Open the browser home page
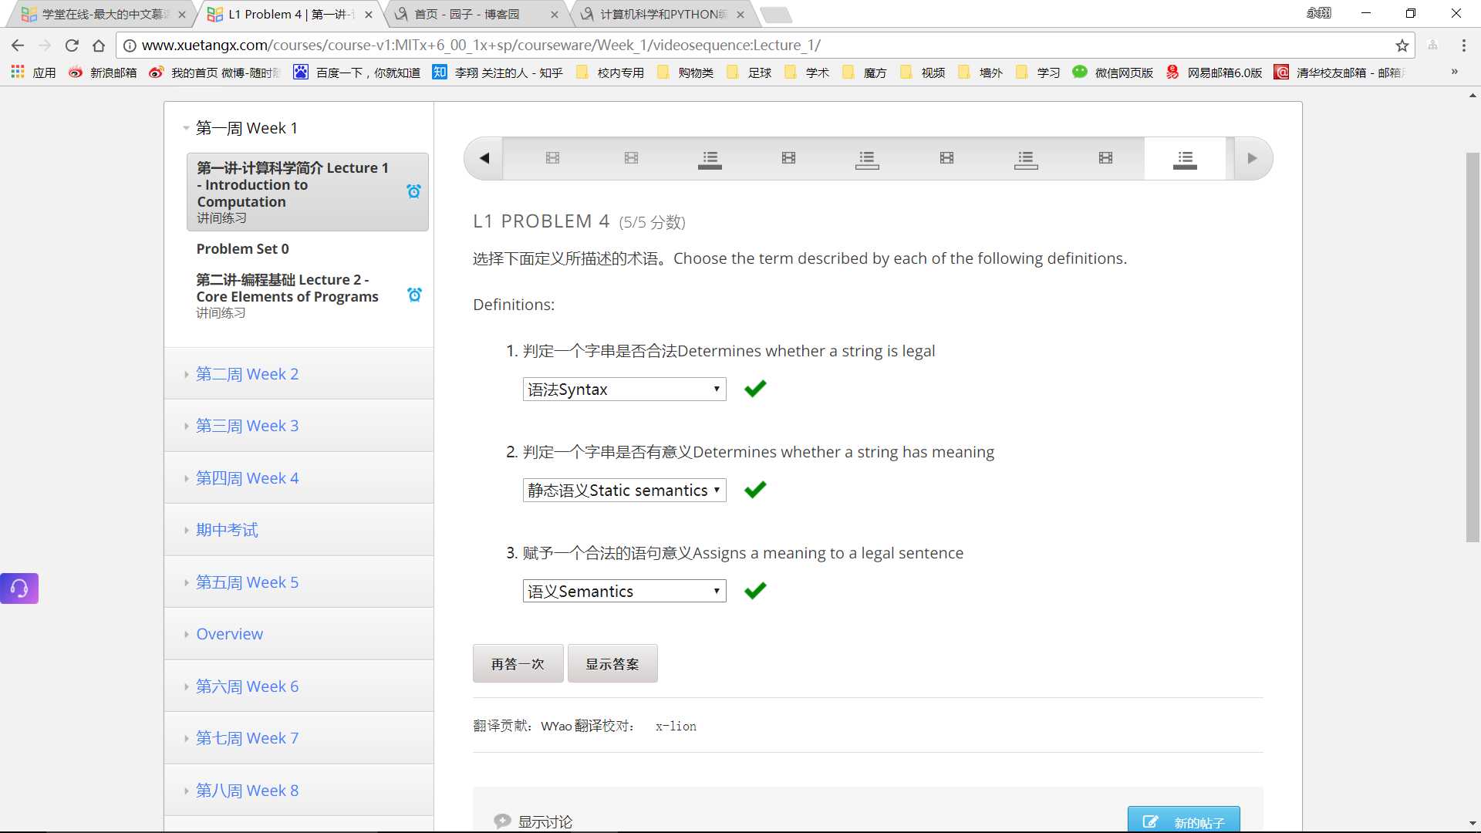Image resolution: width=1481 pixels, height=833 pixels. [x=99, y=46]
